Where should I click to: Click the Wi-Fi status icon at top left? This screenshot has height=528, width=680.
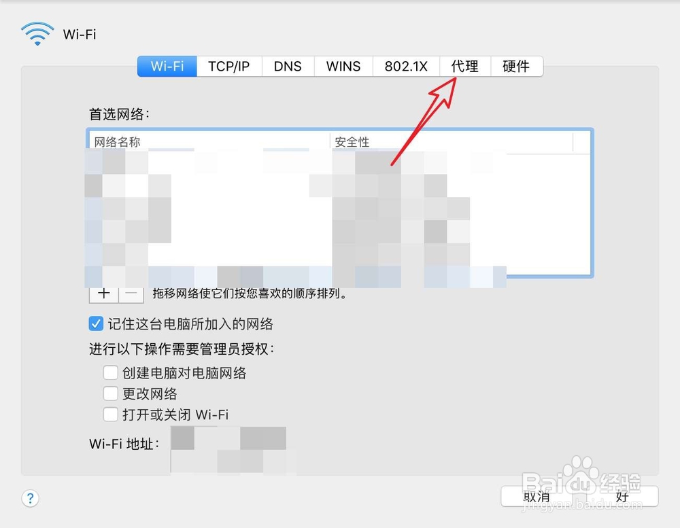coord(37,31)
